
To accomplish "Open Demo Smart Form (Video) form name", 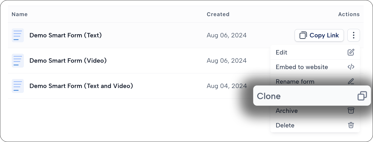I will (68, 61).
